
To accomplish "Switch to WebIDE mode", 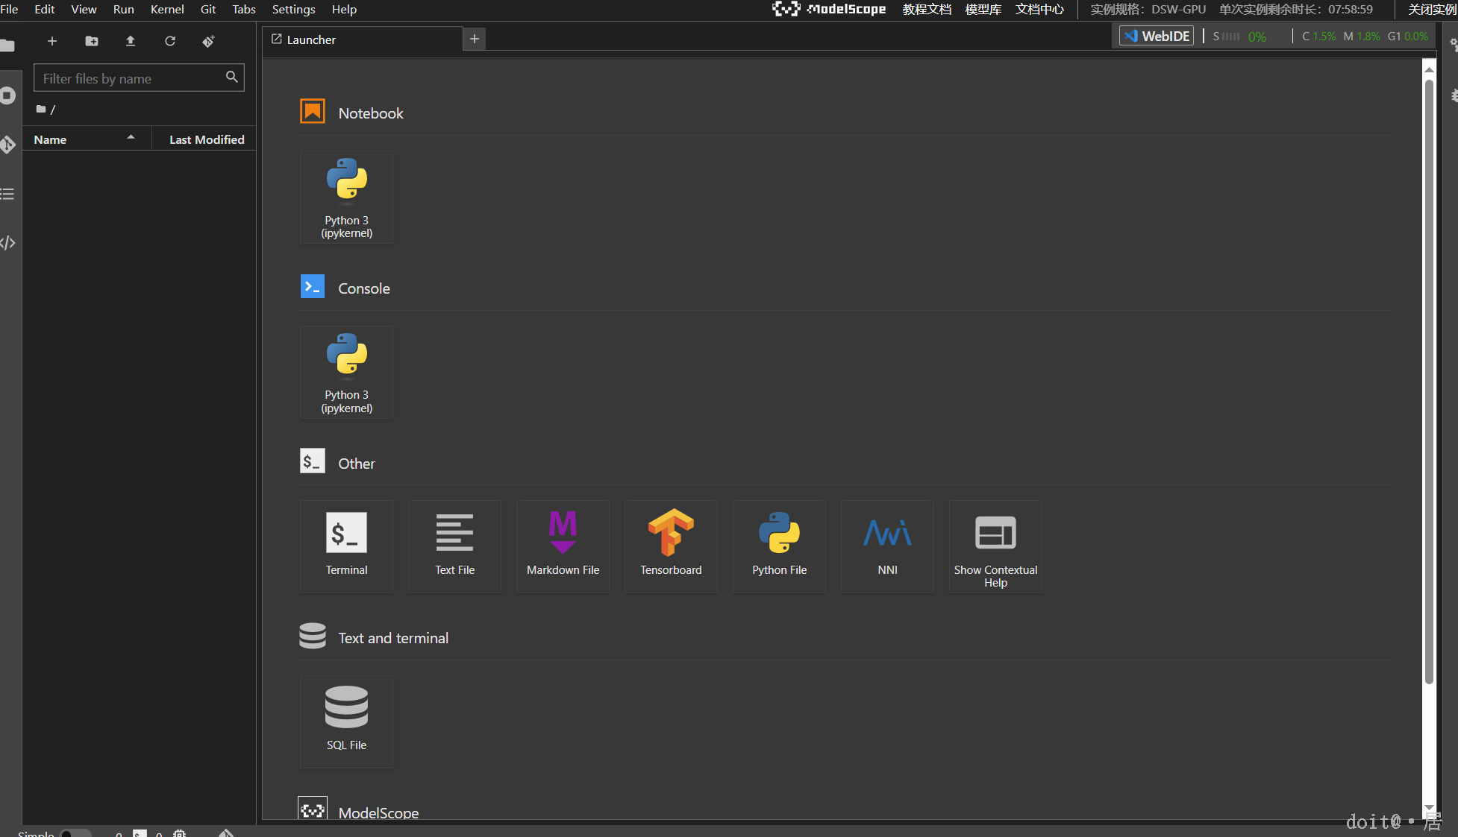I will click(x=1157, y=36).
